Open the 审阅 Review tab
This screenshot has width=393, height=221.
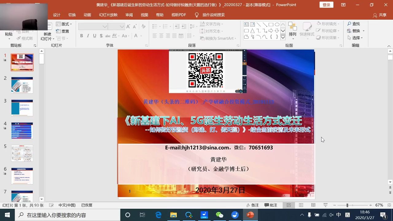tap(129, 15)
